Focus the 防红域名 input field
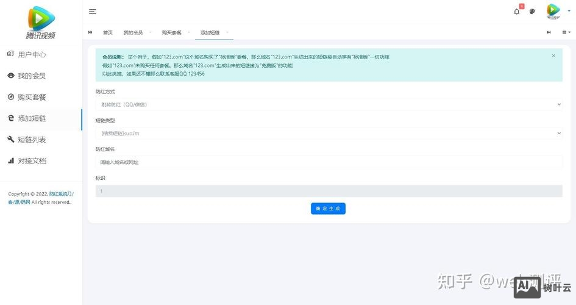 329,162
